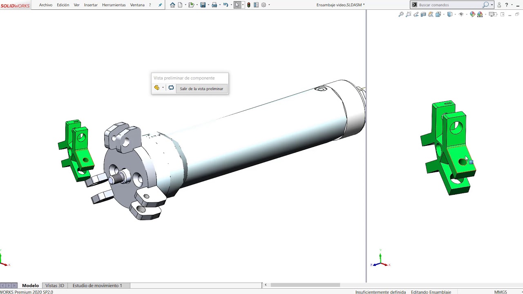
Task: Click the View Orientation cube icon
Action: (438, 14)
